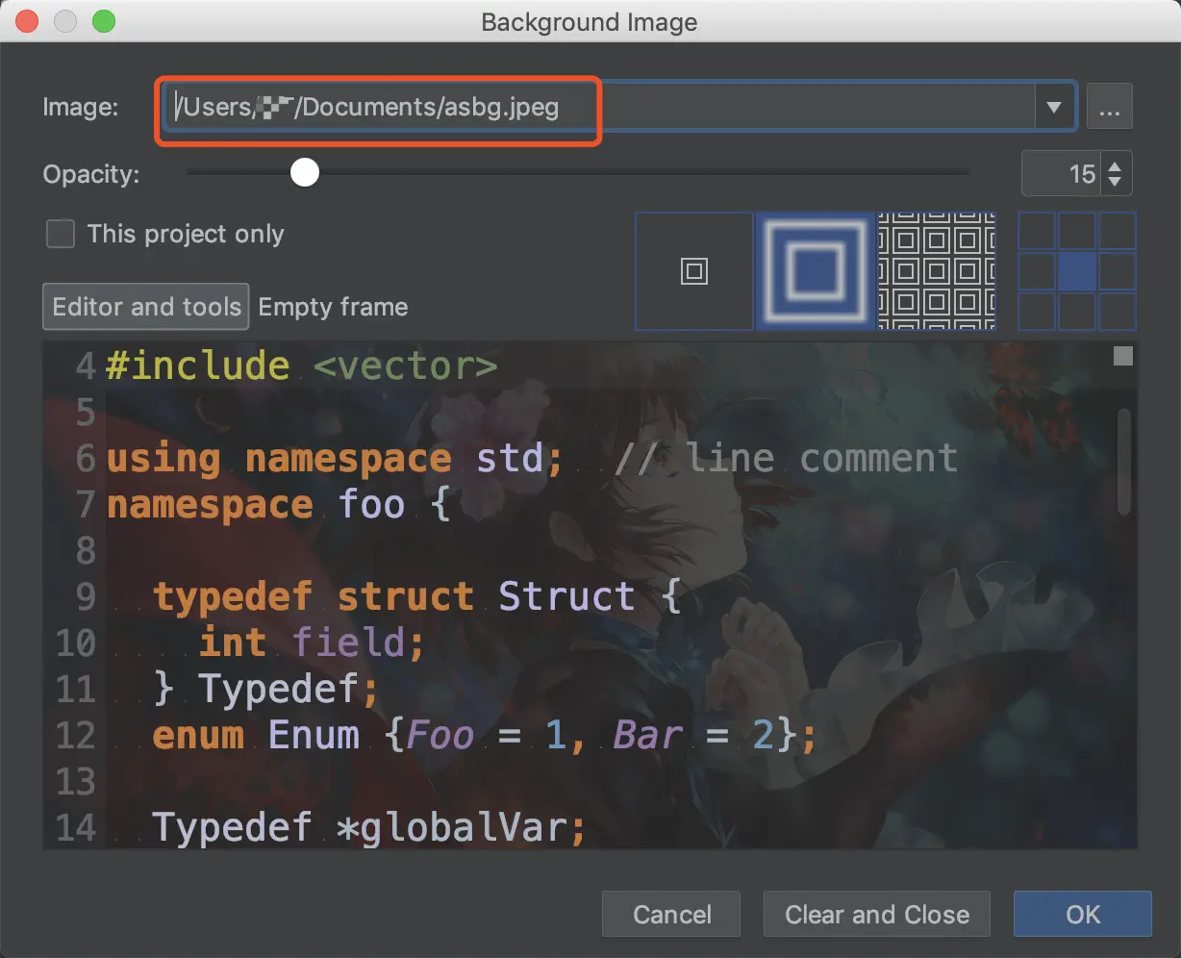The height and width of the screenshot is (958, 1181).
Task: Select the highlighted center anchor grid cell
Action: [x=1077, y=271]
